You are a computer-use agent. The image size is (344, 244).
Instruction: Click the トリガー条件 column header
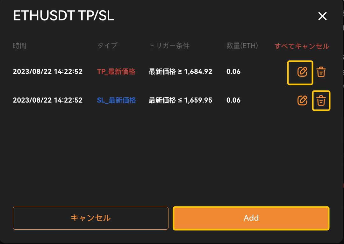(x=169, y=46)
